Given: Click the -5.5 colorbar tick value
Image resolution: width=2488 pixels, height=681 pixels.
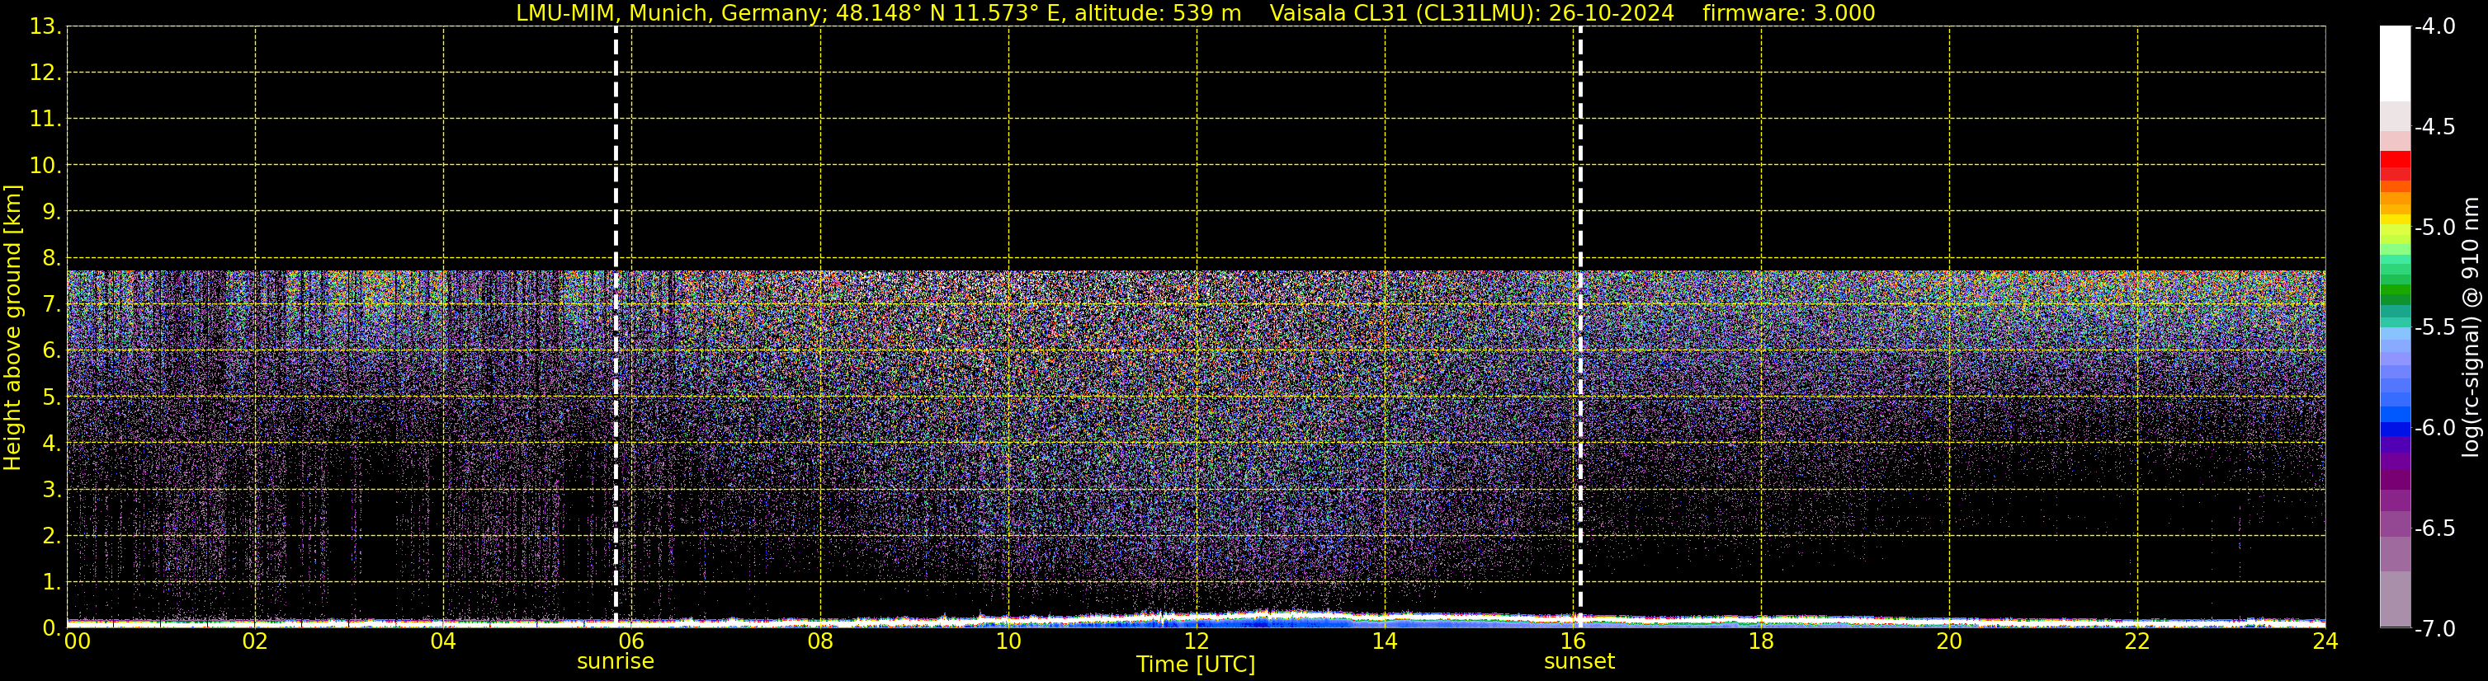Looking at the screenshot, I should coord(2434,328).
